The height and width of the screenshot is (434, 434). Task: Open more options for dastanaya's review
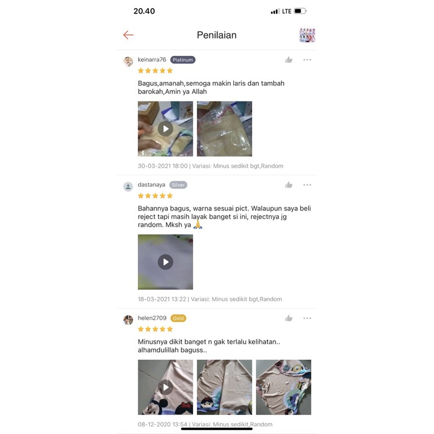pyautogui.click(x=307, y=185)
